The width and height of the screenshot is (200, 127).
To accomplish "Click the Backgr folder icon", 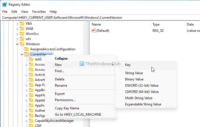I will pos(31,116).
